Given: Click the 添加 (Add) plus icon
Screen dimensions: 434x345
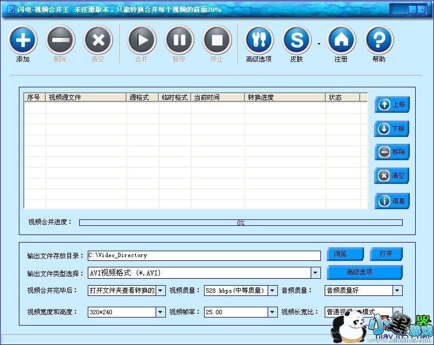Looking at the screenshot, I should [23, 40].
